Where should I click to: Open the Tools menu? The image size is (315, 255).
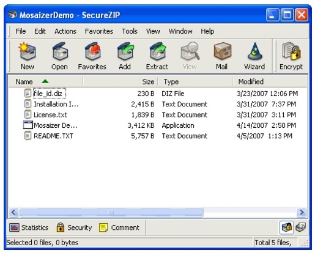(130, 31)
